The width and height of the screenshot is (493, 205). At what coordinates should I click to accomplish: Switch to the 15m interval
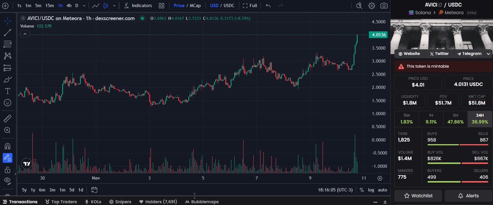(x=50, y=6)
